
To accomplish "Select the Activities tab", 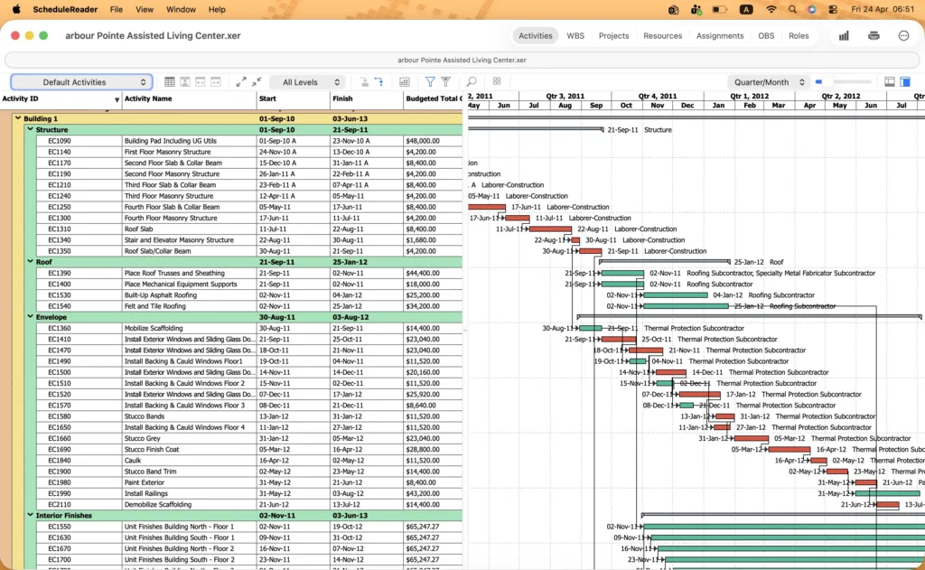I will (x=535, y=36).
